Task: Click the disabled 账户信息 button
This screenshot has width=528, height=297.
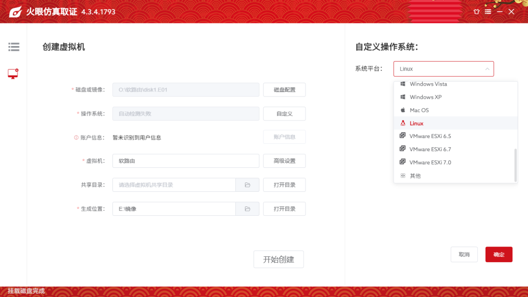Action: point(285,137)
